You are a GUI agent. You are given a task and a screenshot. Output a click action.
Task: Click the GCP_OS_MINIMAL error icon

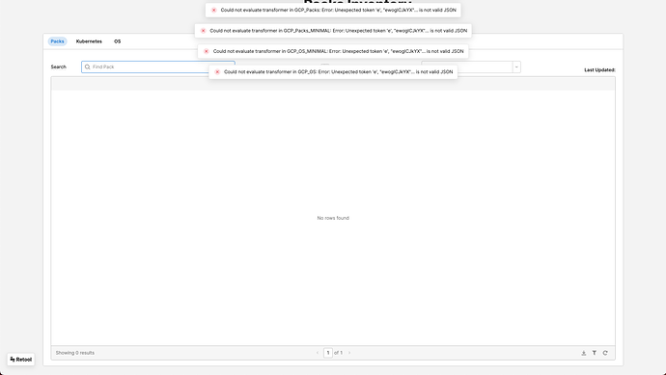pos(207,51)
